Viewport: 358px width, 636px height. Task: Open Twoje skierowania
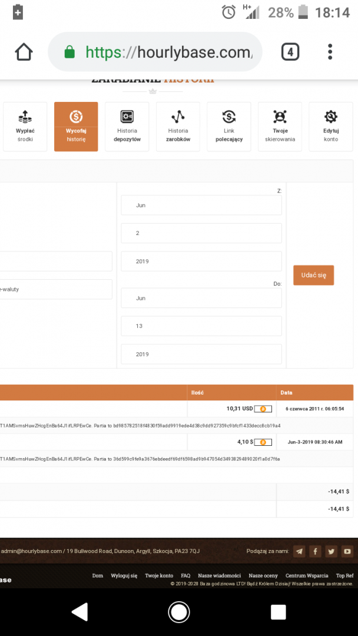coord(280,127)
